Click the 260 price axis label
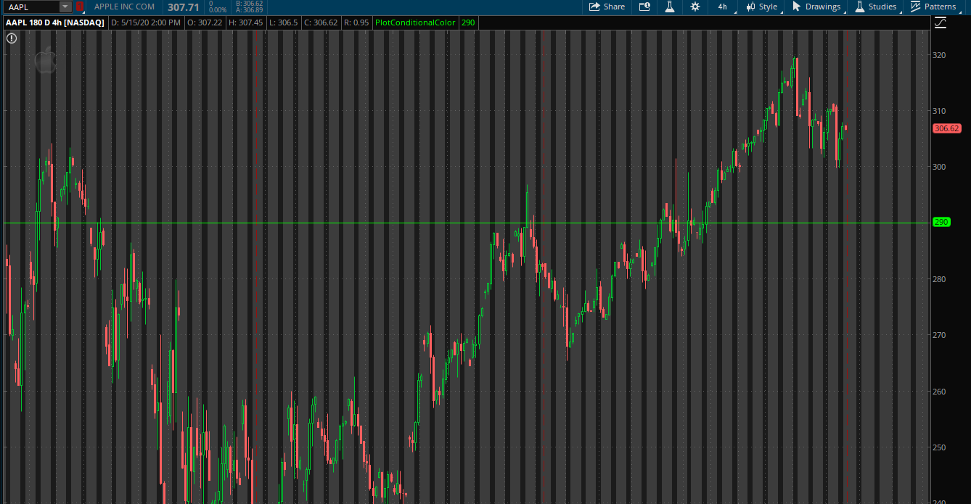 click(940, 392)
